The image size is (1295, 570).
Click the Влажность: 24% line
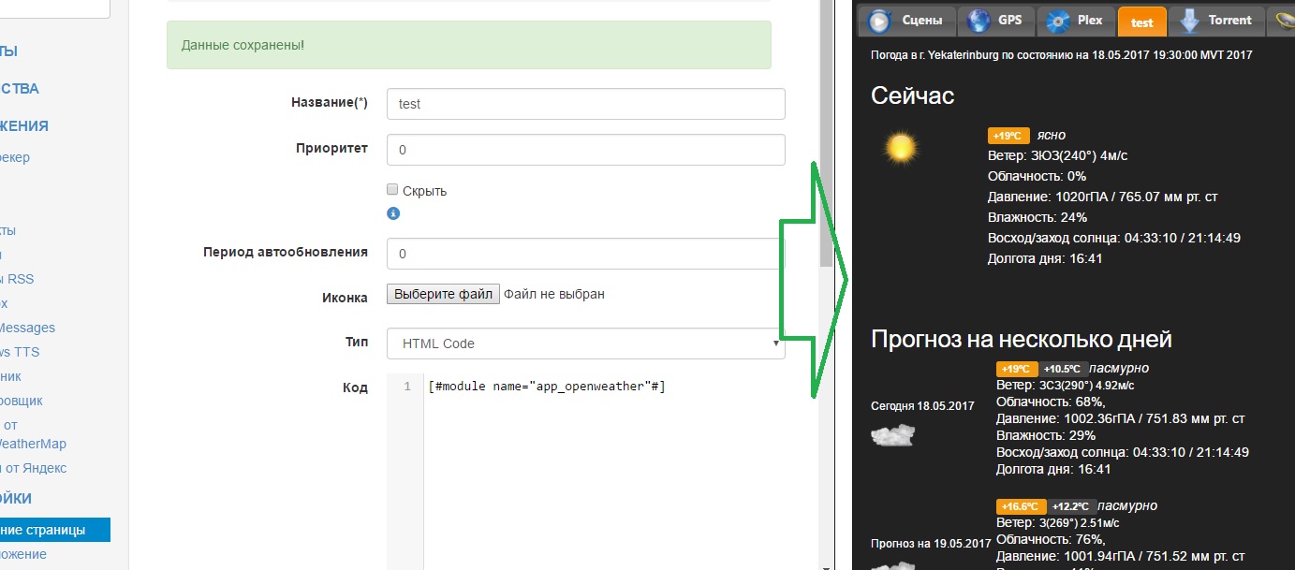tap(1039, 217)
